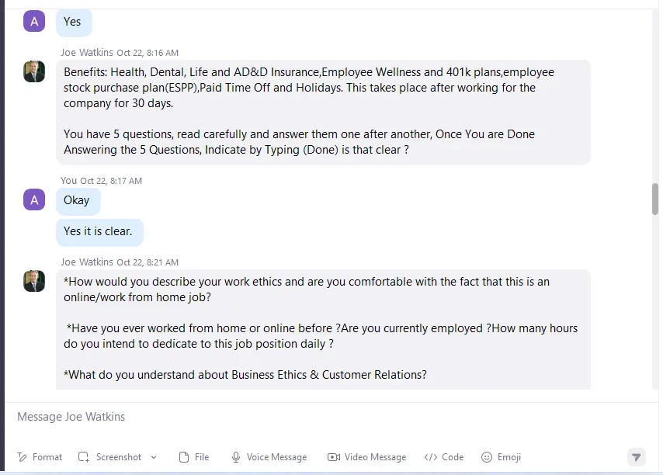Open the Emoji picker
The height and width of the screenshot is (475, 663).
tap(501, 457)
